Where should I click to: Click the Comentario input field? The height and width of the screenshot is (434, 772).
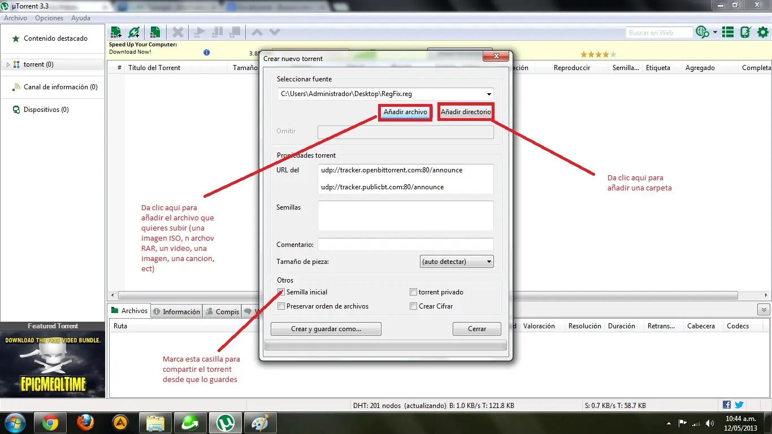(406, 245)
